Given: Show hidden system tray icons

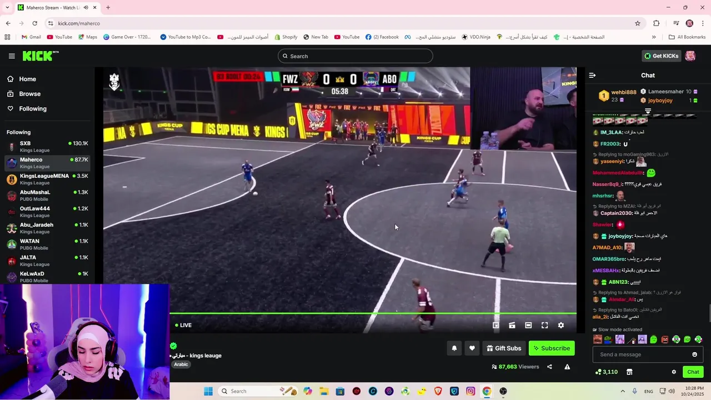Looking at the screenshot, I should pos(622,391).
